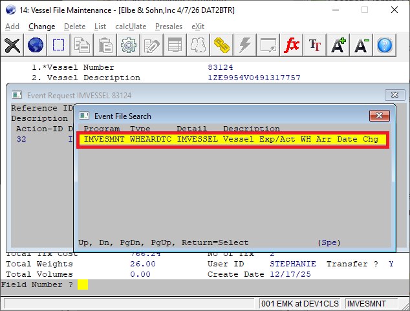Click the eXit menu item

coord(198,27)
